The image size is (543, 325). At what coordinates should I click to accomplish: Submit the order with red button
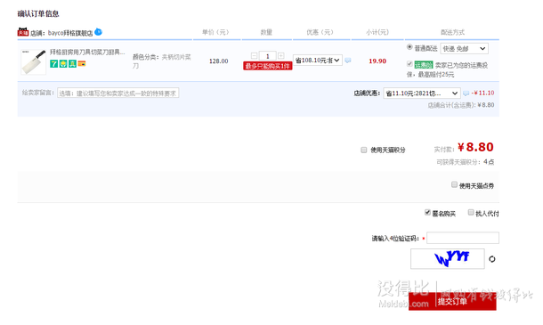(452, 302)
